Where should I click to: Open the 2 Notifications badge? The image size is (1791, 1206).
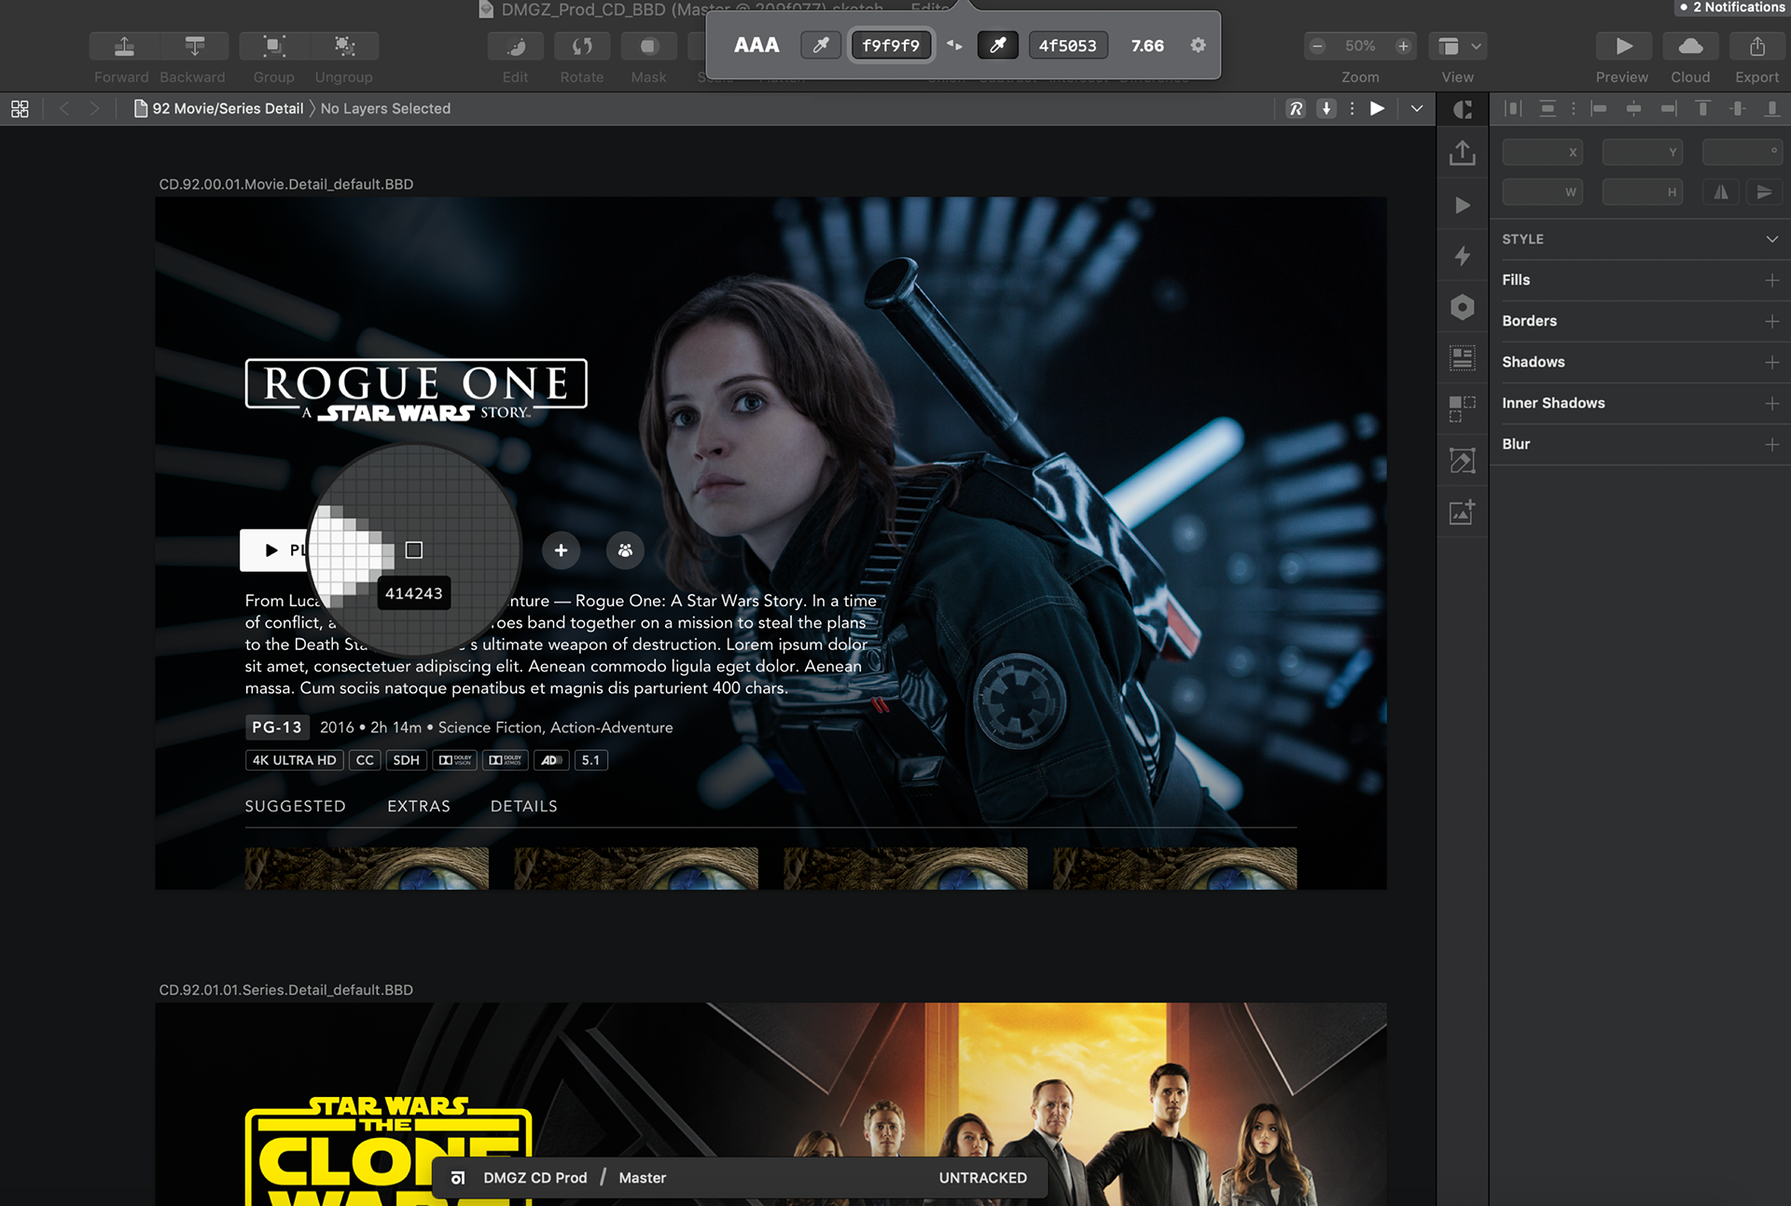pyautogui.click(x=1732, y=7)
